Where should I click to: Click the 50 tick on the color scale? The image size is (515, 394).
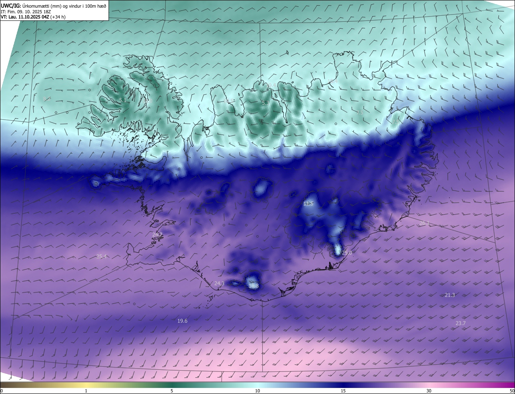pyautogui.click(x=512, y=391)
